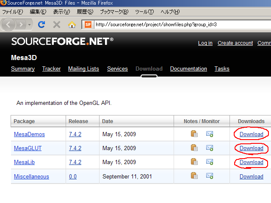Open the Miscellaneous package link
The height and width of the screenshot is (203, 271).
31,177
